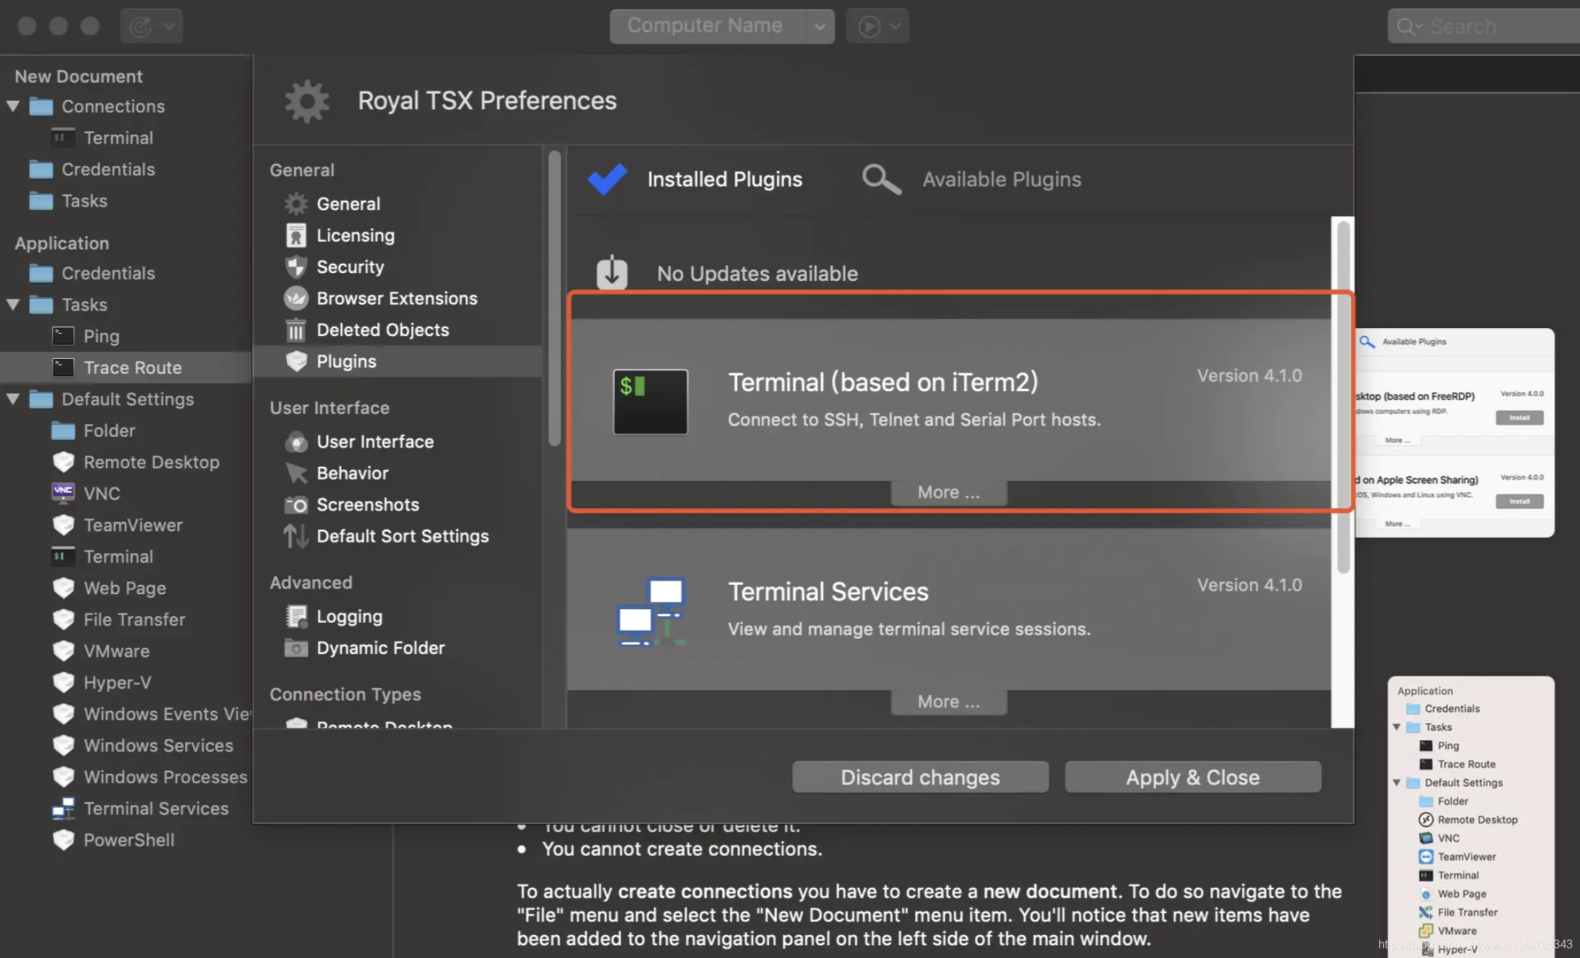Collapse the Application Tasks folder
Image resolution: width=1580 pixels, height=958 pixels.
point(14,305)
